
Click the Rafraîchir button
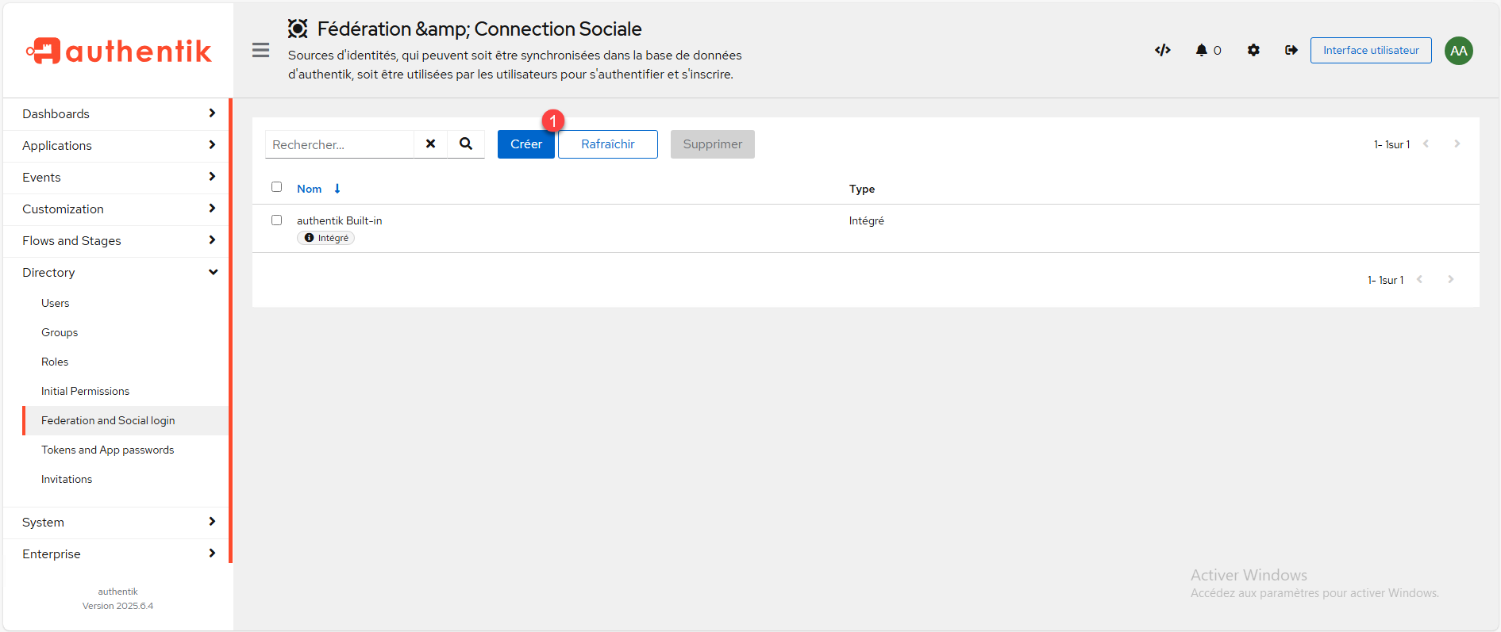point(607,144)
